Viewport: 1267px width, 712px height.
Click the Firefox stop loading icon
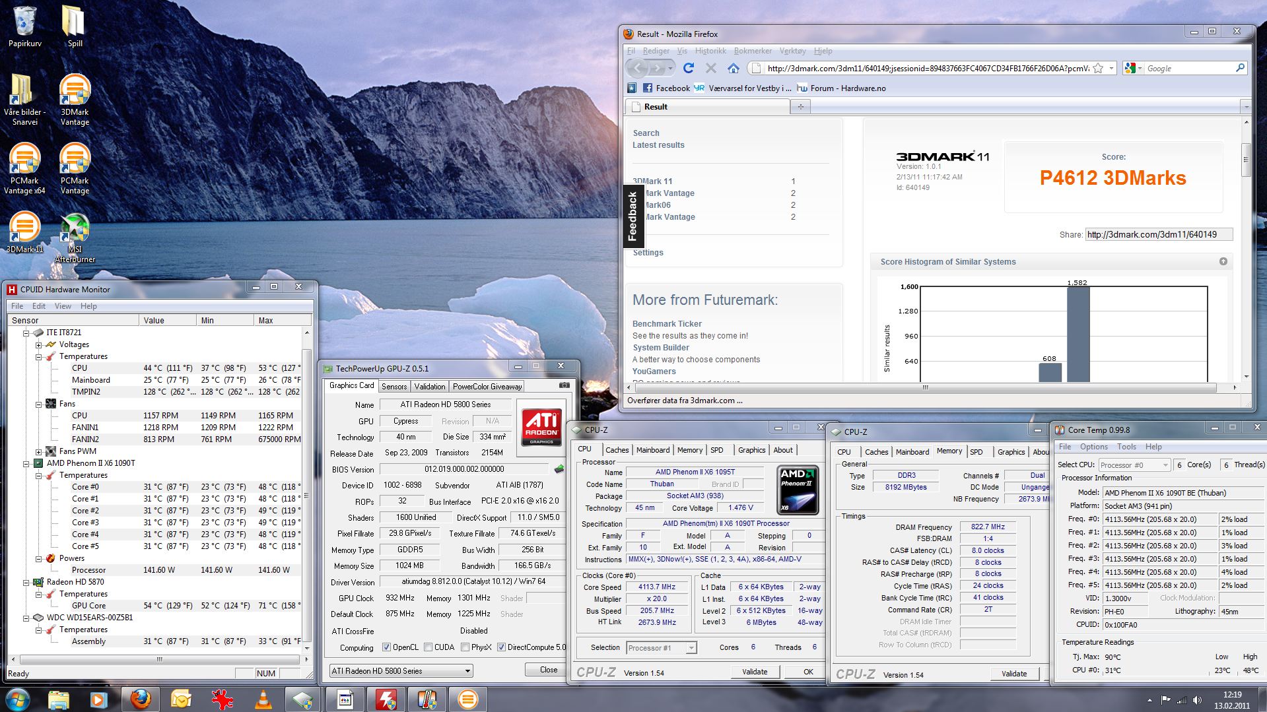coord(710,68)
